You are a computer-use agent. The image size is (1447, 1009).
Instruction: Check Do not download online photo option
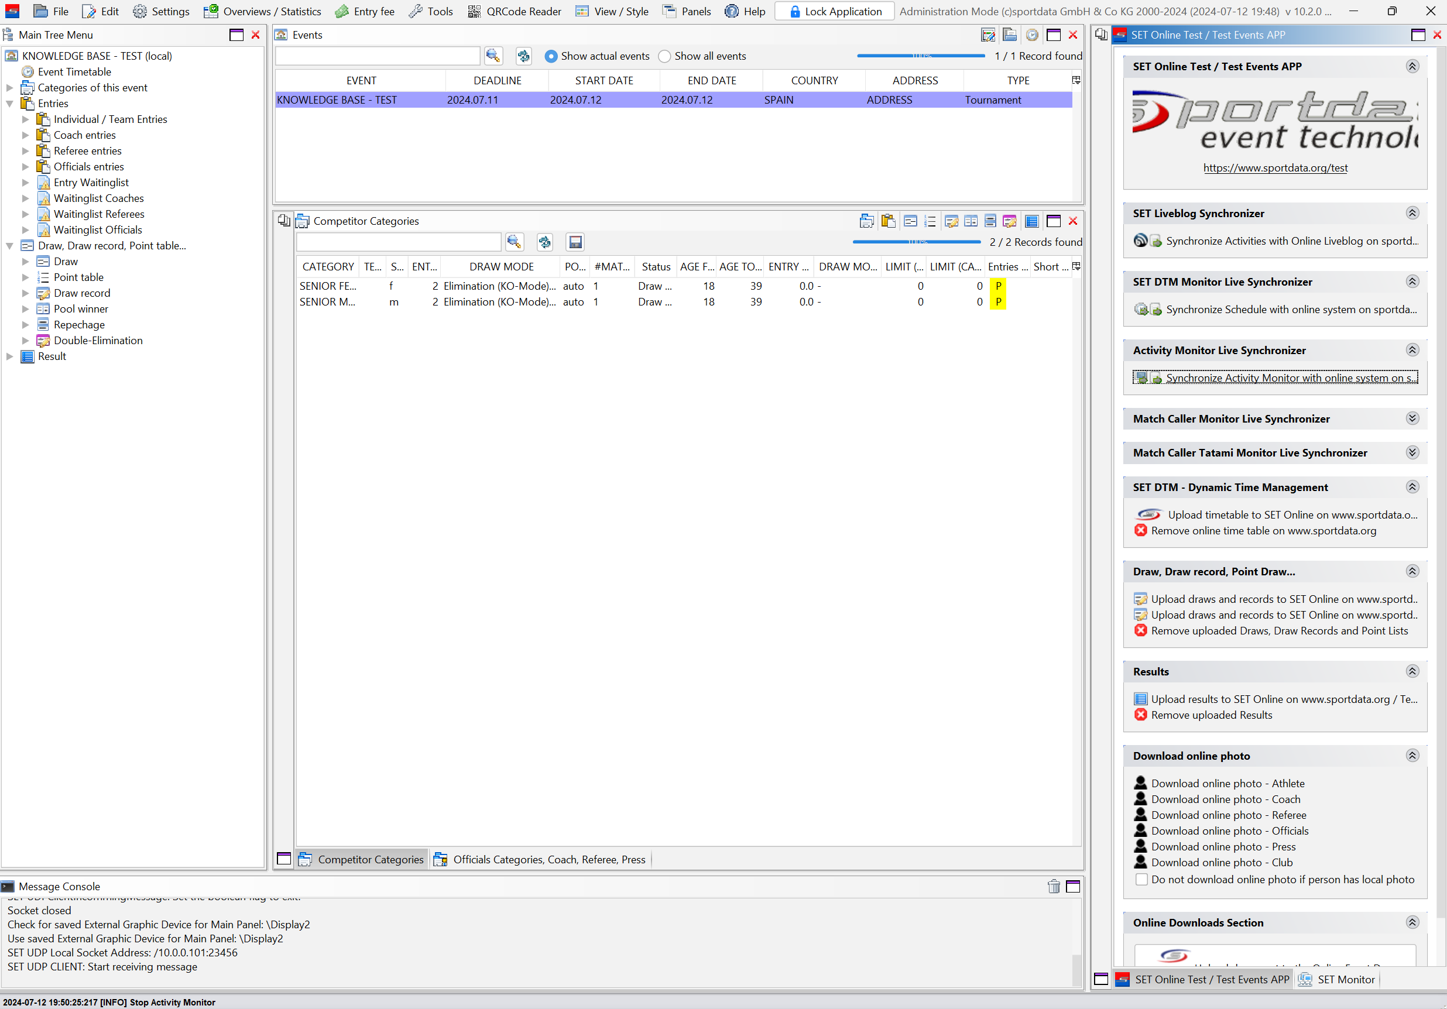tap(1141, 879)
